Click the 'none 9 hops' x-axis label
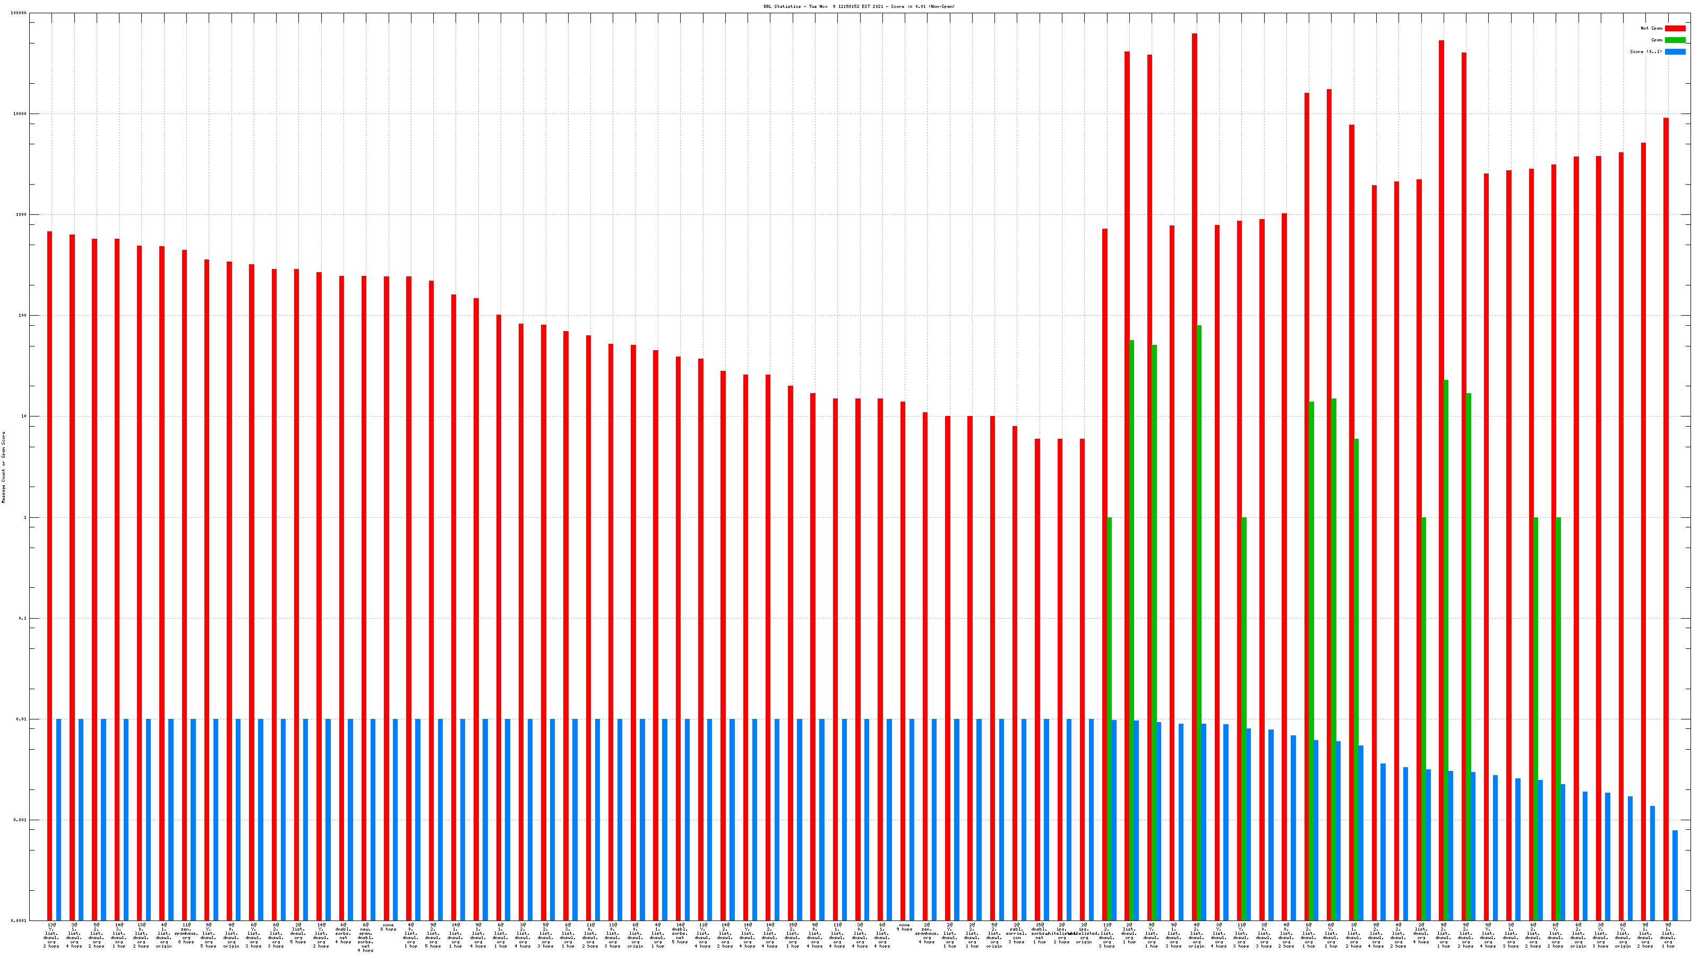This screenshot has width=1699, height=955. click(904, 927)
